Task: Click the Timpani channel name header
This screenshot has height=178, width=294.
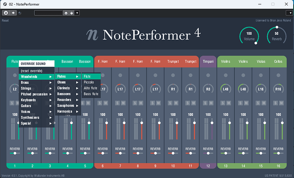Action: pyautogui.click(x=208, y=62)
